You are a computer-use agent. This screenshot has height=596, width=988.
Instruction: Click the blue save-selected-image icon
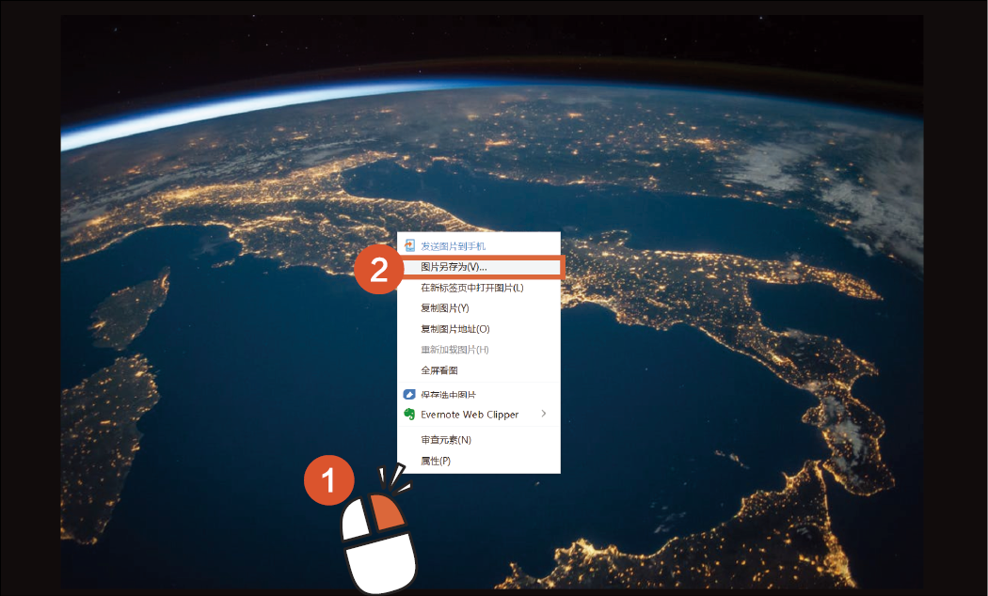409,395
